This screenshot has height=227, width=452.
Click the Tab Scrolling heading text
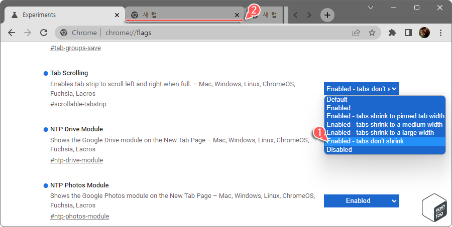[x=69, y=73]
